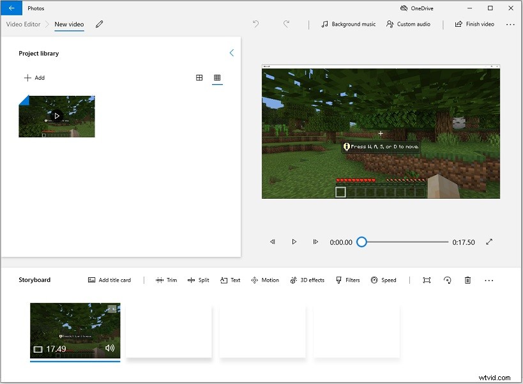Screen dimensions: 523x384
Task: Add a title card to the storyboard
Action: click(x=109, y=280)
